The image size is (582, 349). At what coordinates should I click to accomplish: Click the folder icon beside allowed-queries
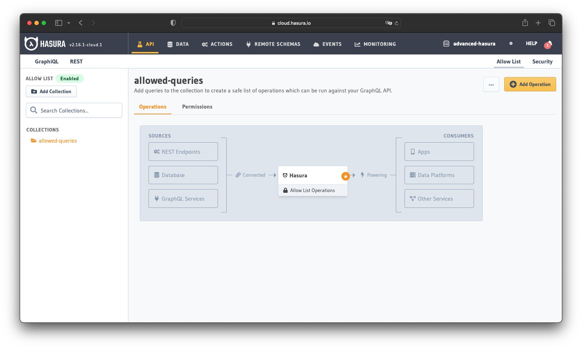(x=34, y=140)
